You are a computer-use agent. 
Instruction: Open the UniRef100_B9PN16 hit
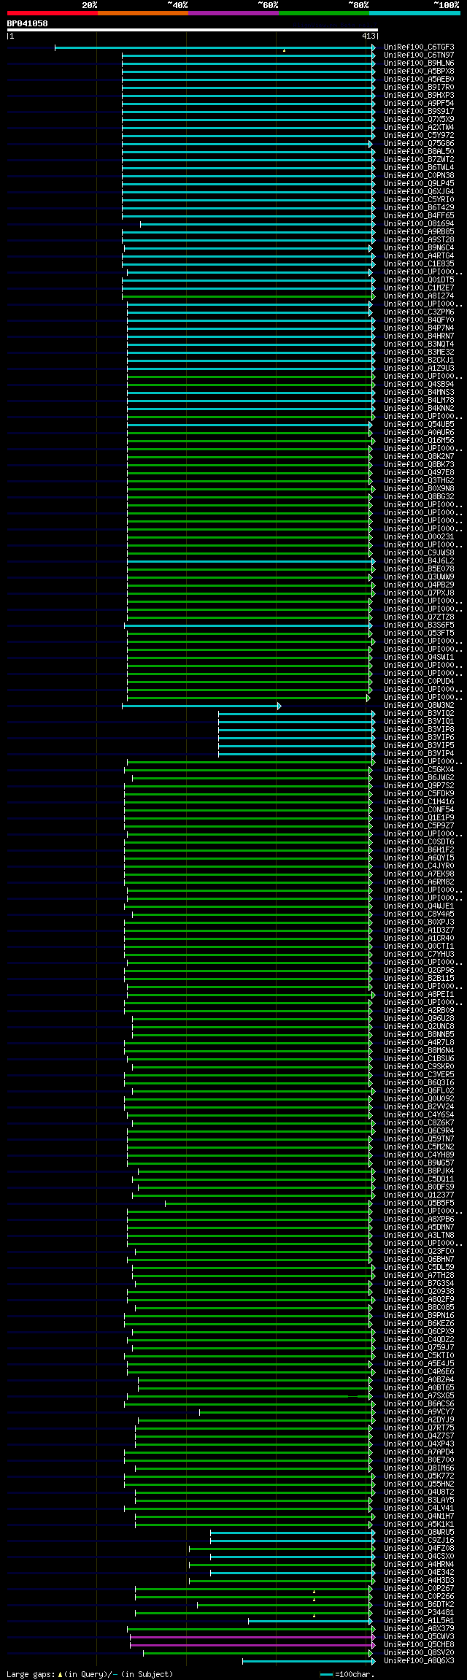point(419,1316)
